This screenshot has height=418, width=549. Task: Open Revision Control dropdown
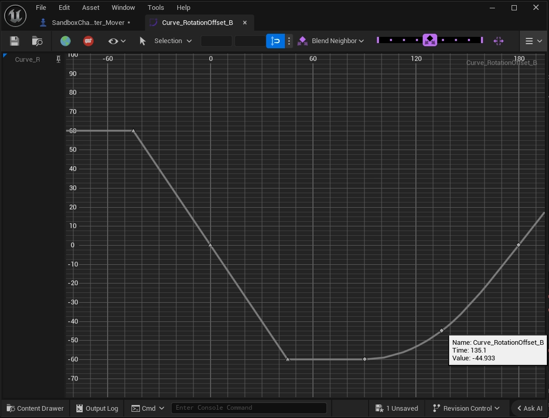click(x=466, y=408)
